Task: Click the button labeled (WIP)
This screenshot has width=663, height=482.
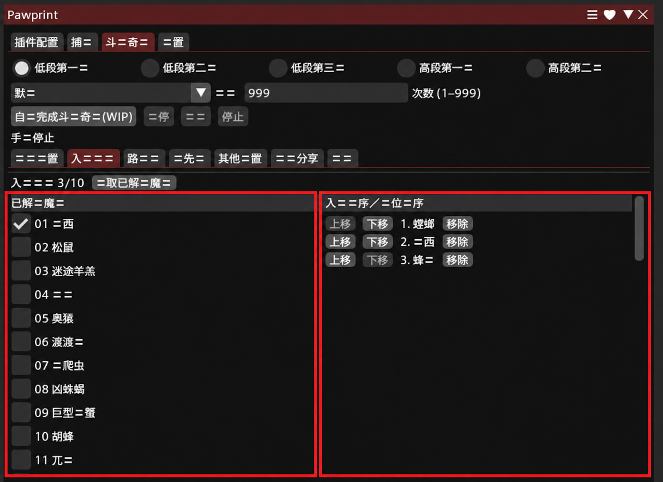Action: click(x=74, y=117)
